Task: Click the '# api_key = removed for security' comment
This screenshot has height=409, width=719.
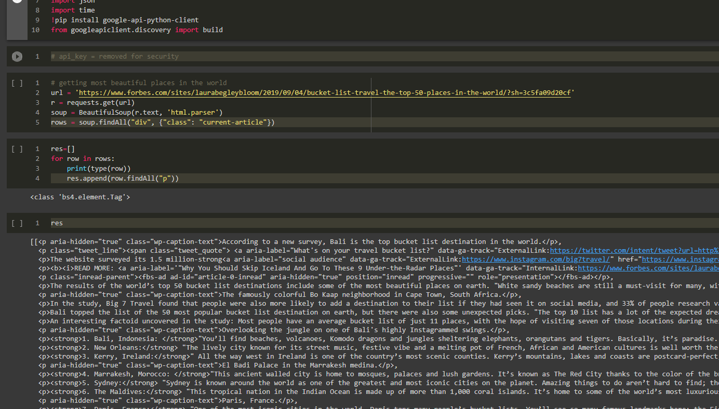Action: 115,57
